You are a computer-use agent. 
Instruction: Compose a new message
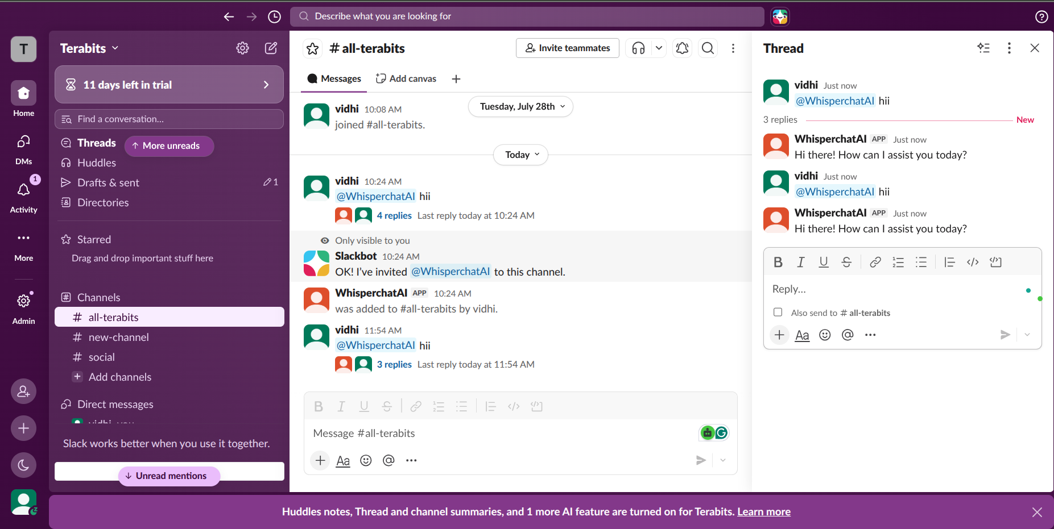[271, 48]
